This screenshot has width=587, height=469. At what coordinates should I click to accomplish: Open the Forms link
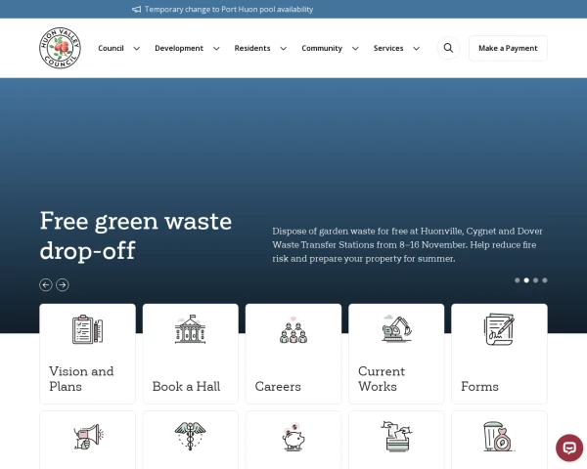[479, 386]
